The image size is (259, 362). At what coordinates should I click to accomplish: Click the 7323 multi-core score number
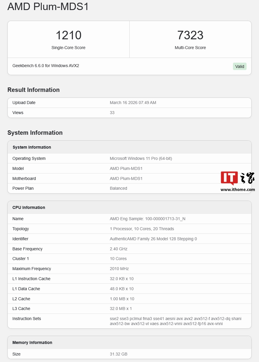click(x=190, y=35)
